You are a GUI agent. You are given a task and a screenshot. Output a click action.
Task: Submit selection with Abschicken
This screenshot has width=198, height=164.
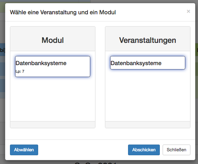coord(144,150)
